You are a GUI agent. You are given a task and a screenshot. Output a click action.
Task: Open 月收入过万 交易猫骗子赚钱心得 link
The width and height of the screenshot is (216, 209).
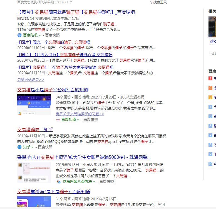tap(65, 55)
